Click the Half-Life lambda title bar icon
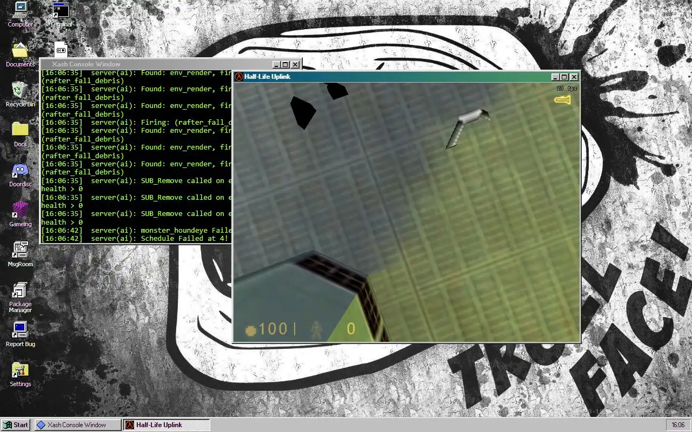 (239, 77)
